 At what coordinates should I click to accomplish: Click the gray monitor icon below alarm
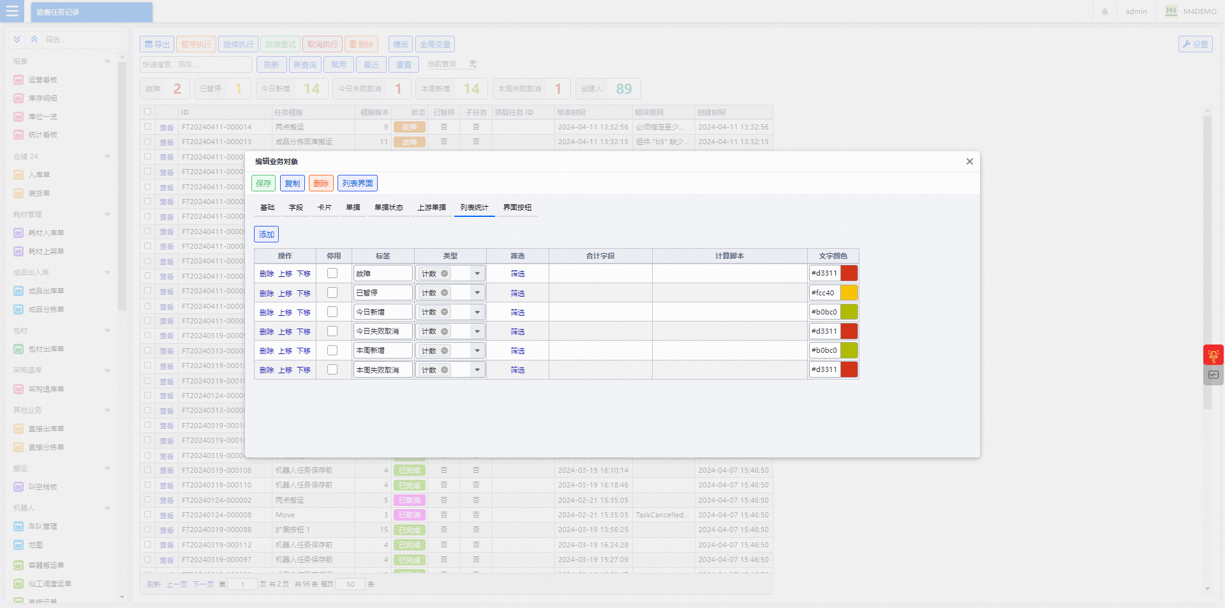coord(1213,375)
